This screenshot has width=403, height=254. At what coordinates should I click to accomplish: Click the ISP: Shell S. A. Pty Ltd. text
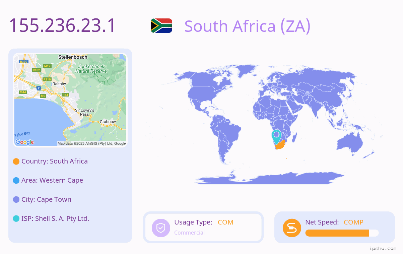point(55,219)
